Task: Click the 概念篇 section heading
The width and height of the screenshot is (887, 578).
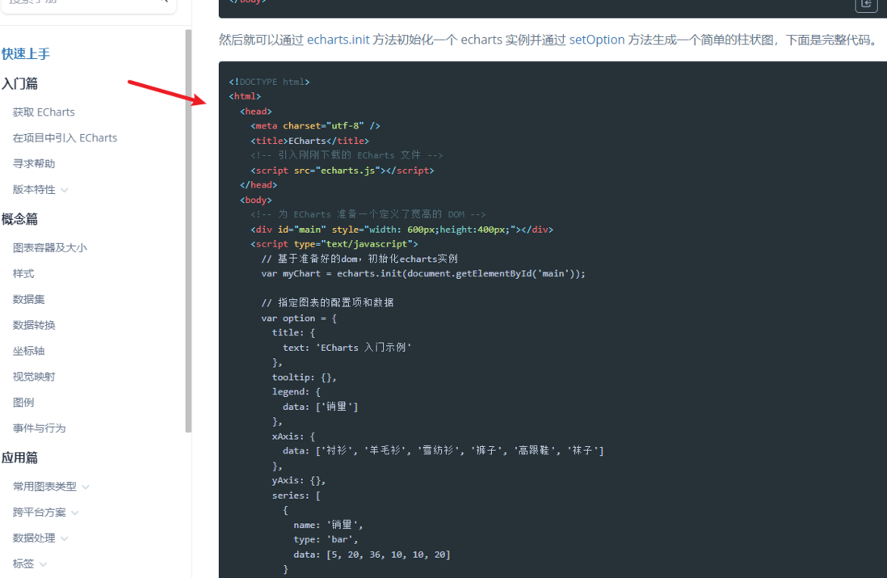Action: 20,219
